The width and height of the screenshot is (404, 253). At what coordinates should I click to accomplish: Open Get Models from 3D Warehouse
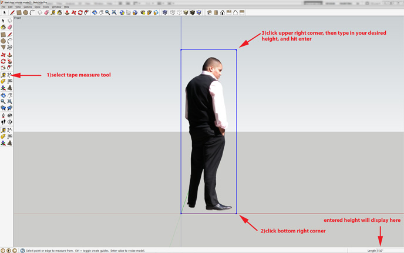tap(143, 12)
